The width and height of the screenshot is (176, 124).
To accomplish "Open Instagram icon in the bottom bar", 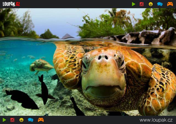I will click(x=12, y=120).
